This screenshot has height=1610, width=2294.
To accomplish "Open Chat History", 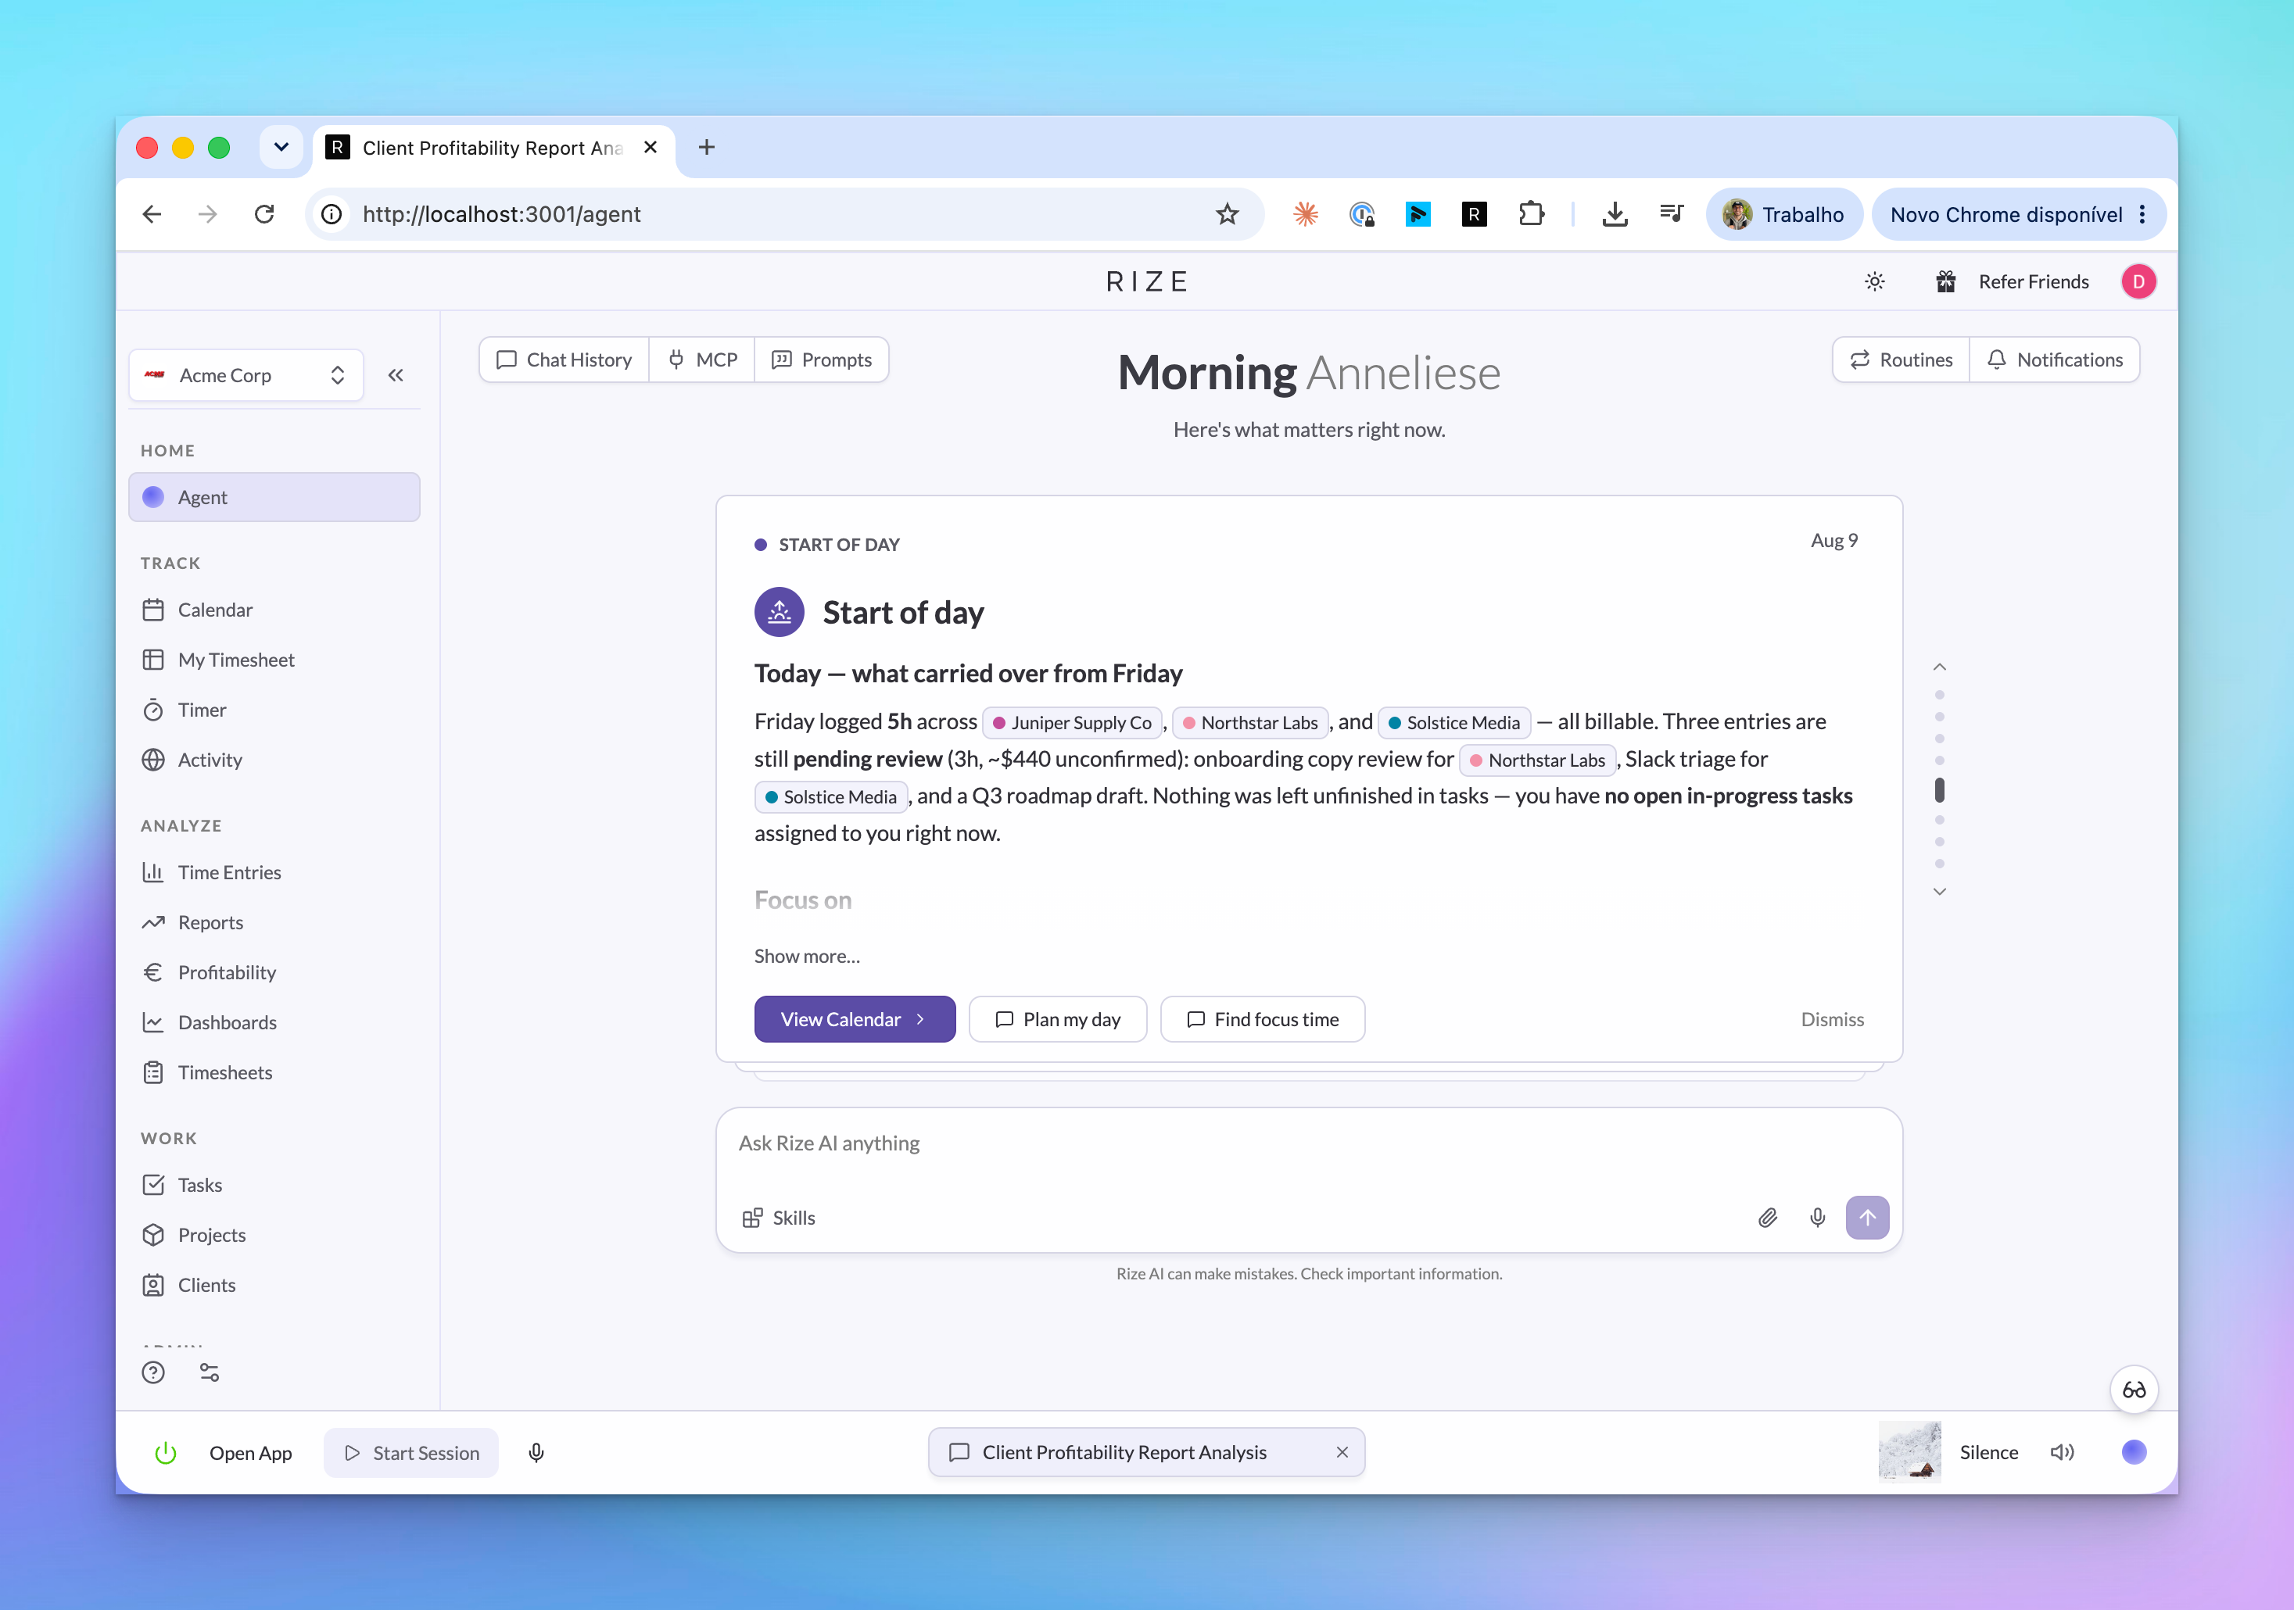I will [565, 360].
